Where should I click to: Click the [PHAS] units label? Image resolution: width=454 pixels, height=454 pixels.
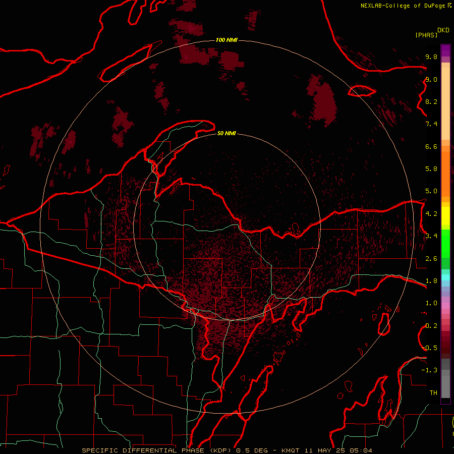[426, 35]
